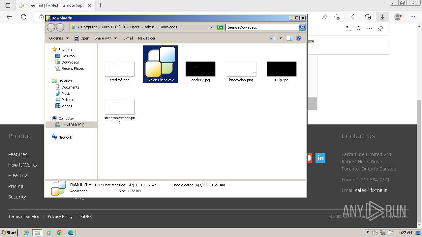The height and width of the screenshot is (237, 422).
Task: Open the Share with menu
Action: (105, 38)
